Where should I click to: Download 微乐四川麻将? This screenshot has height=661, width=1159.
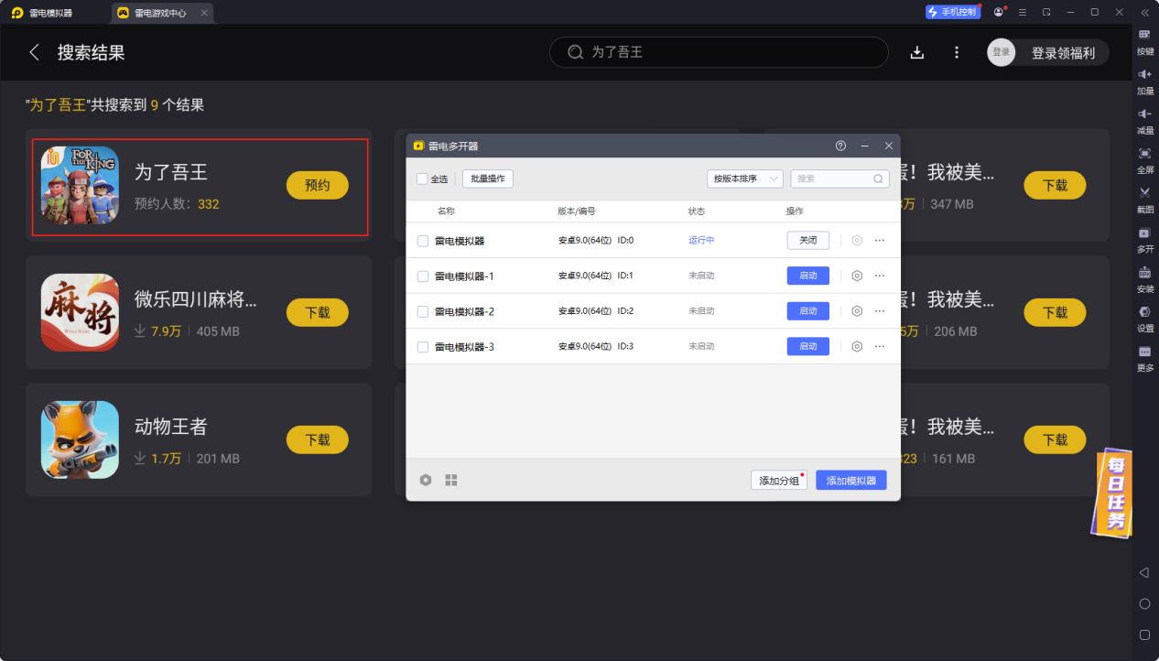pyautogui.click(x=318, y=312)
